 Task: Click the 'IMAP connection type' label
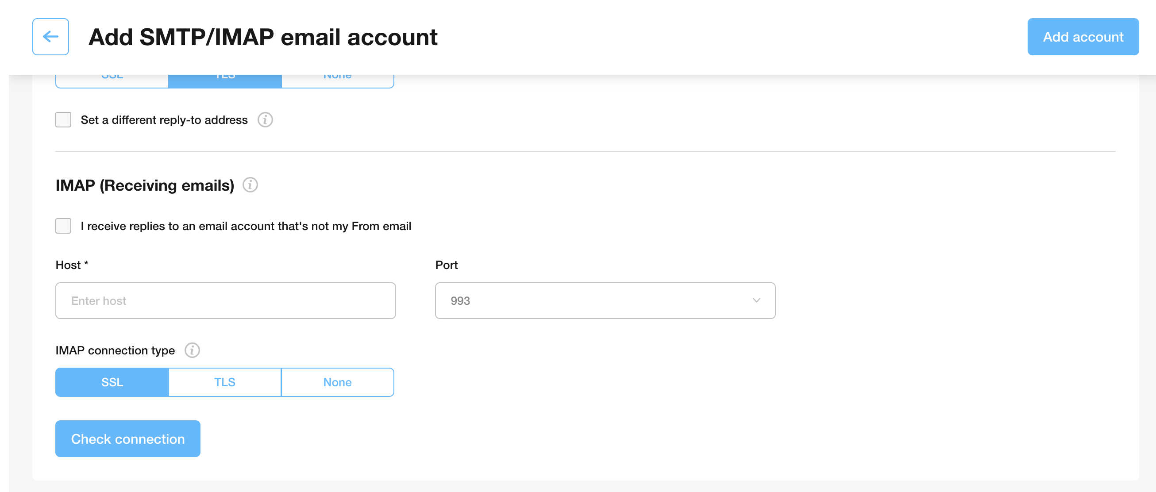(116, 350)
